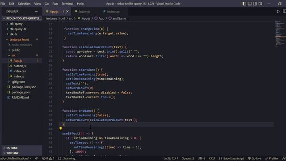286x161 pixels.
Task: Click the Prettier status item
Action: 272,158
